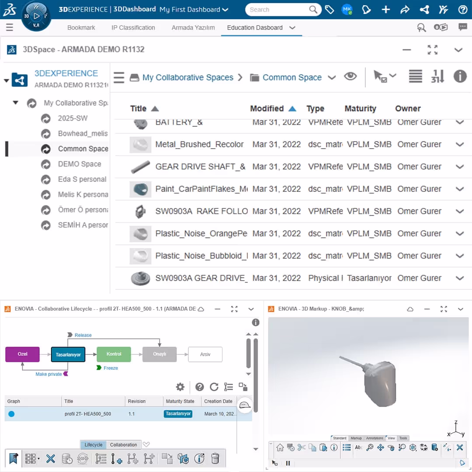
Task: Select the Annotations tab in 3D Markup
Action: 375,438
